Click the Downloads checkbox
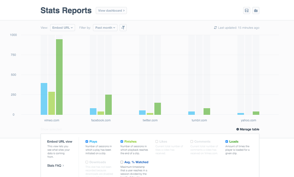 pyautogui.click(x=87, y=162)
